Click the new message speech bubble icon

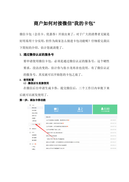(55, 109)
